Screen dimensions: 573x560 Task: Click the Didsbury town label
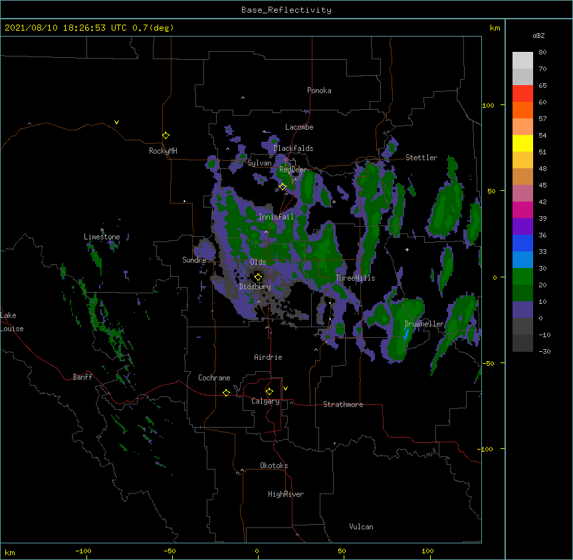click(255, 287)
